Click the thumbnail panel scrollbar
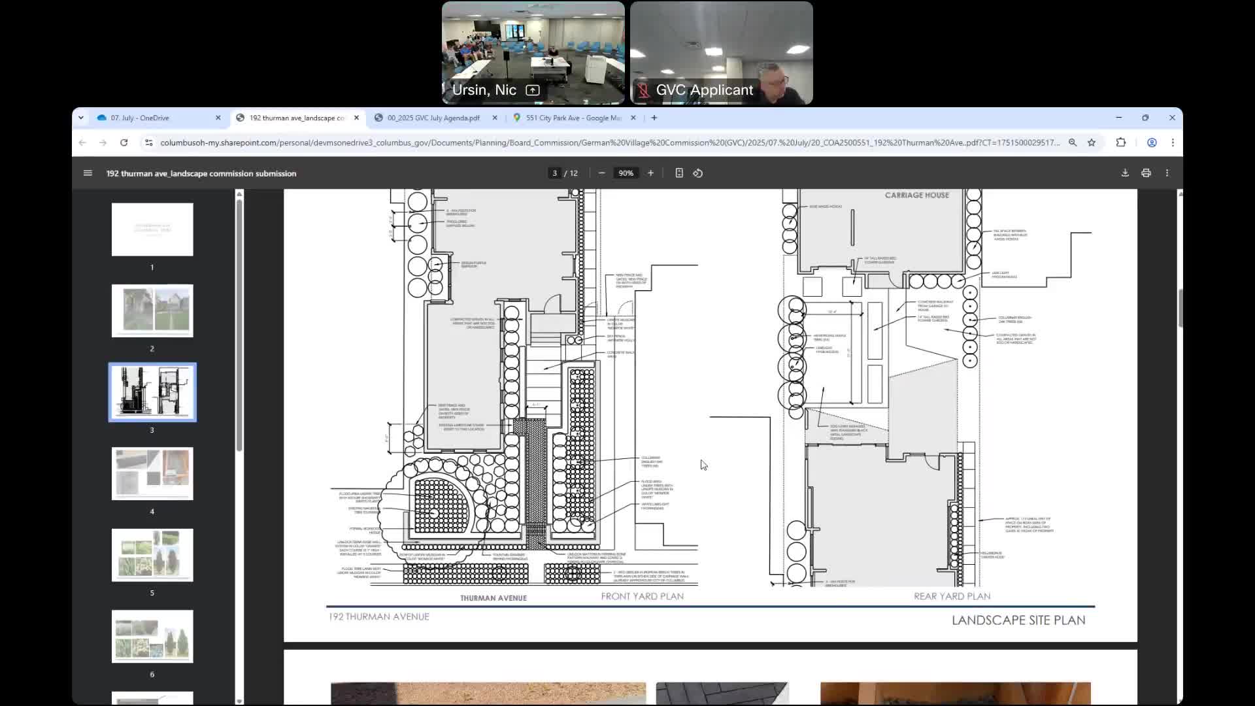The width and height of the screenshot is (1255, 706). tap(239, 327)
